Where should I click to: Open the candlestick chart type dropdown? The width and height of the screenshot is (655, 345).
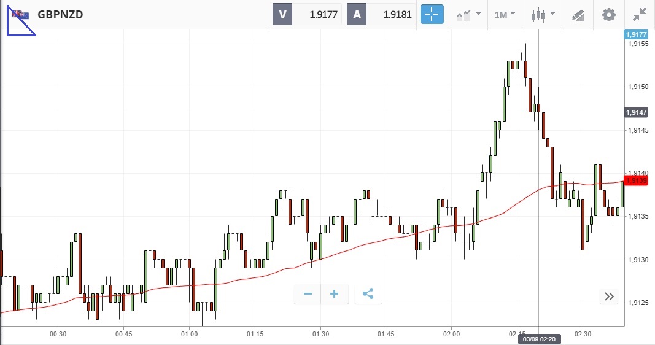543,14
